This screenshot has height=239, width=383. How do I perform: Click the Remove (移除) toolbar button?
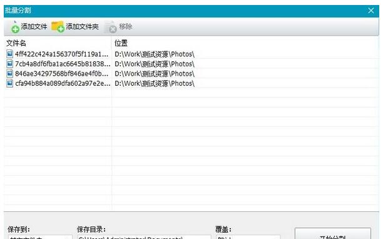click(x=119, y=27)
